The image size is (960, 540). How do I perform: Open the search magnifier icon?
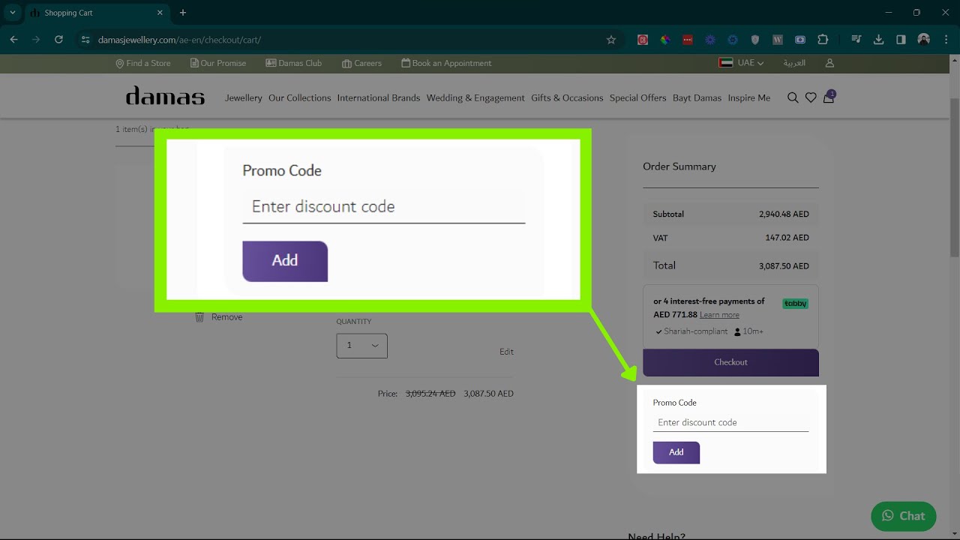pyautogui.click(x=793, y=97)
